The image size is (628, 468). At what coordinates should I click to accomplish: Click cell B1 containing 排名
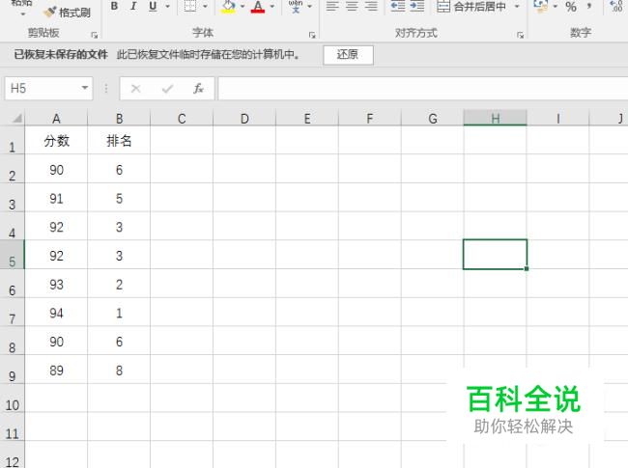click(119, 141)
